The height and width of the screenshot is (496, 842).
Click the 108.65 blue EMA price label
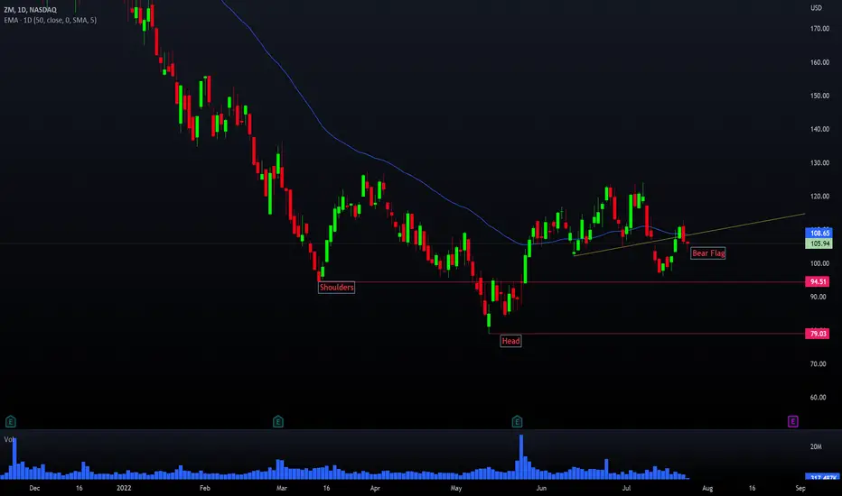click(819, 233)
